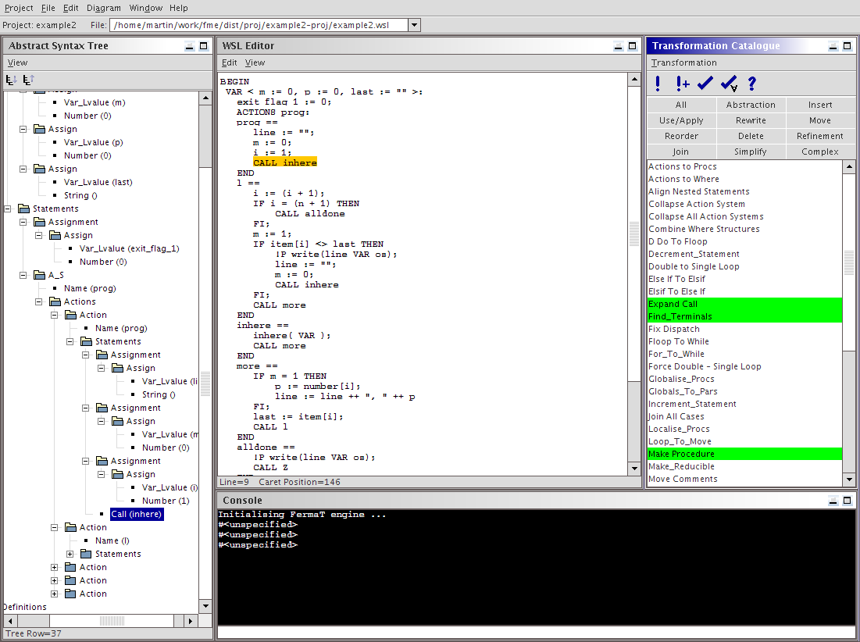Select the Find_Terminals transformation
The image size is (860, 642).
[745, 316]
